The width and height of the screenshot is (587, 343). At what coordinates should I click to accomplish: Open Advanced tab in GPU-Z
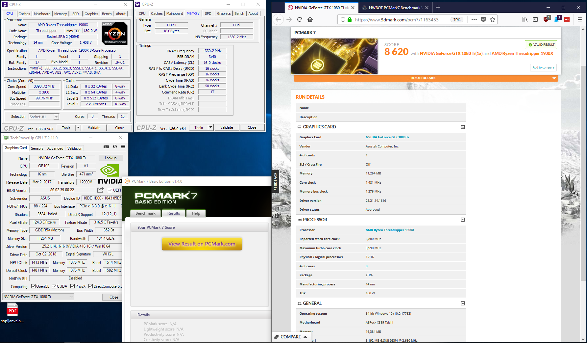55,148
